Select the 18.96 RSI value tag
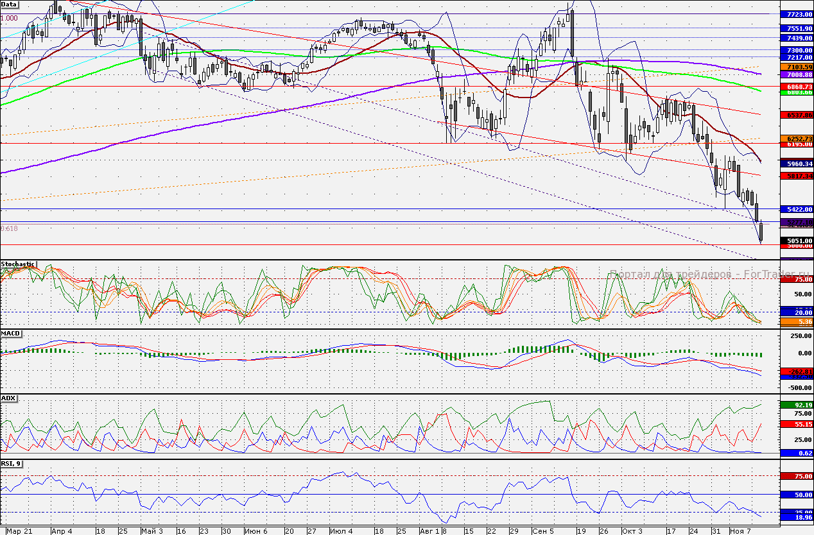Image resolution: width=814 pixels, height=535 pixels. [x=795, y=517]
